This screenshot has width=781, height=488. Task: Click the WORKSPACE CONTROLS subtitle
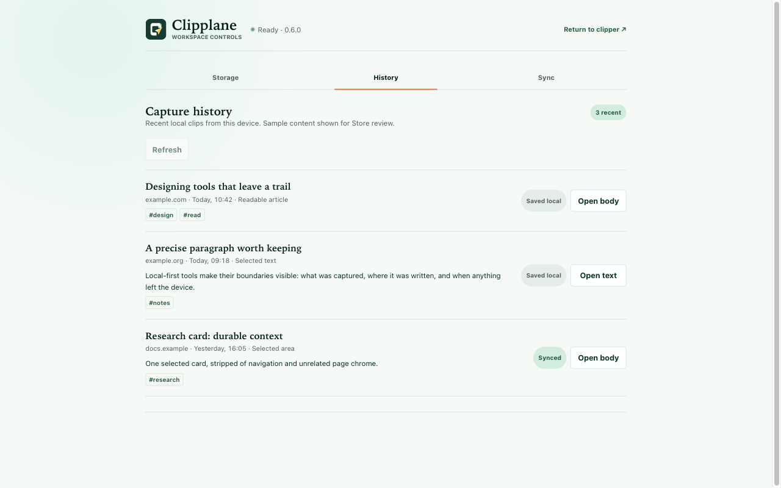207,37
